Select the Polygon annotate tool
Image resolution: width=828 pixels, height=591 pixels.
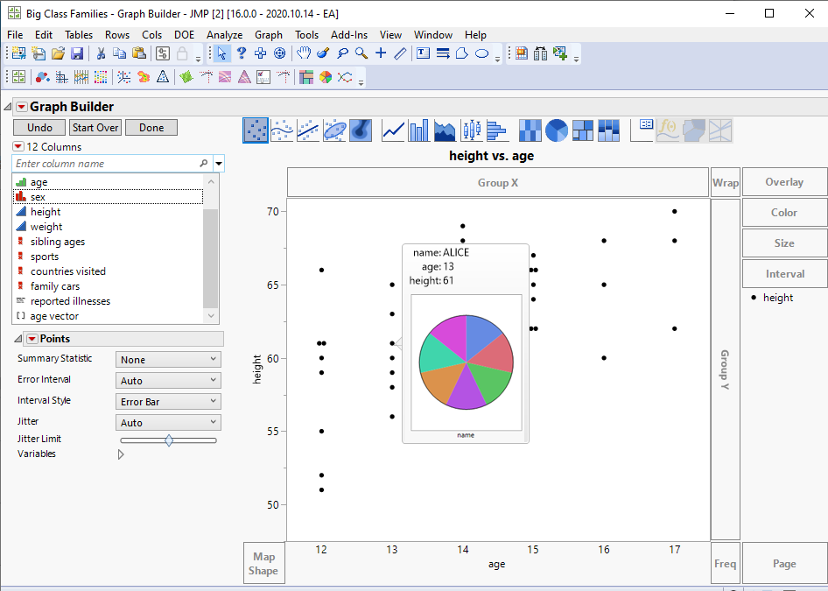pos(462,53)
